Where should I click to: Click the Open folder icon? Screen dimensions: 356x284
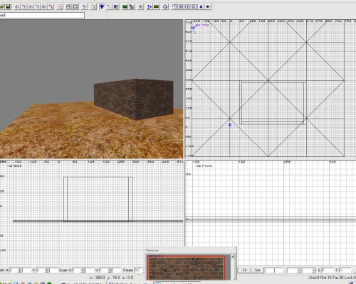[2, 6]
